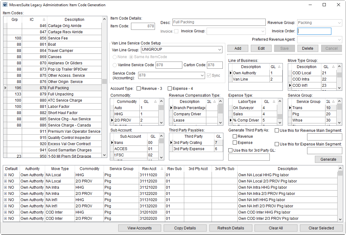The height and width of the screenshot is (235, 346).
Task: Check the Revenue - 3 checkbox
Action: click(x=138, y=88)
